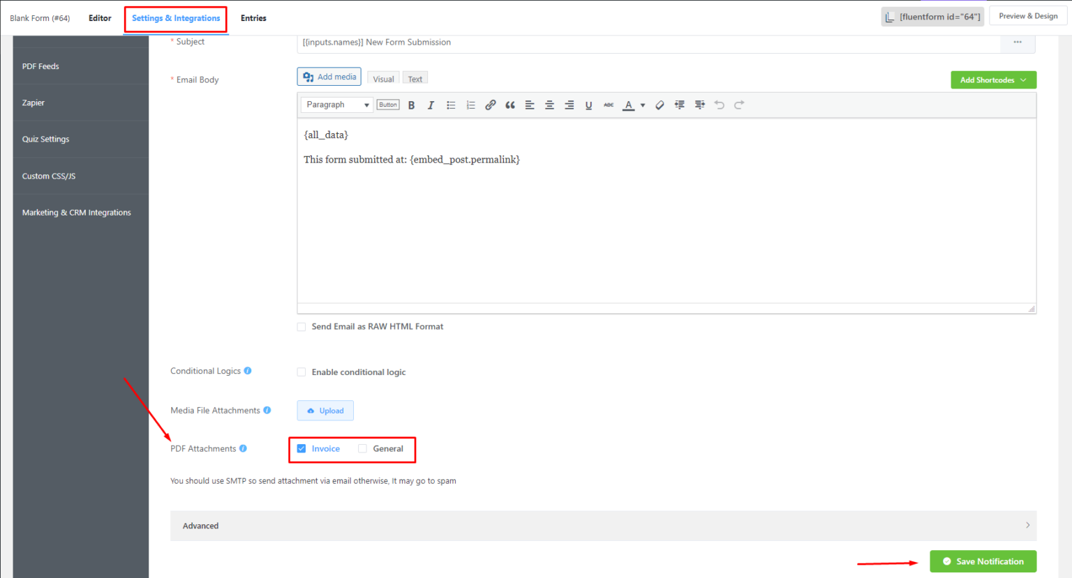Click the Blockquote icon in the editor toolbar
The image size is (1072, 578).
point(509,105)
